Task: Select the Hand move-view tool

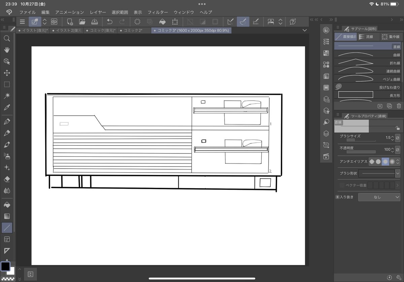Action: click(7, 50)
